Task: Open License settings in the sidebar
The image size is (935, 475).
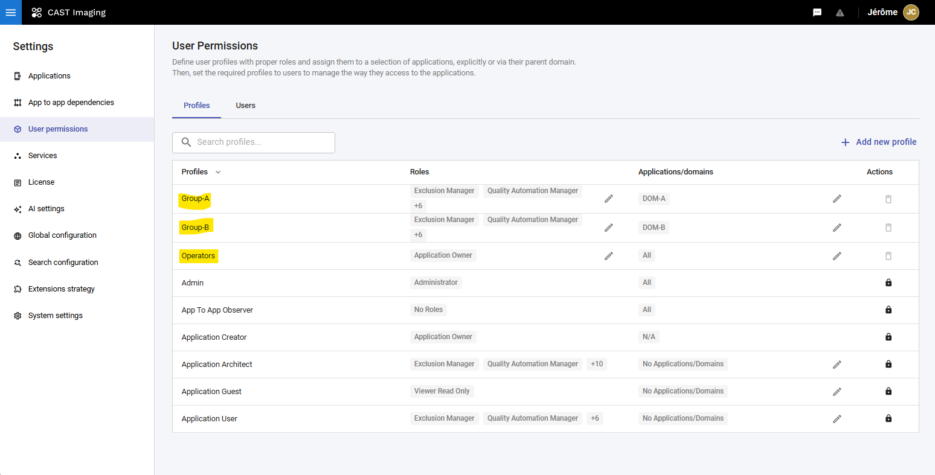Action: [x=41, y=182]
